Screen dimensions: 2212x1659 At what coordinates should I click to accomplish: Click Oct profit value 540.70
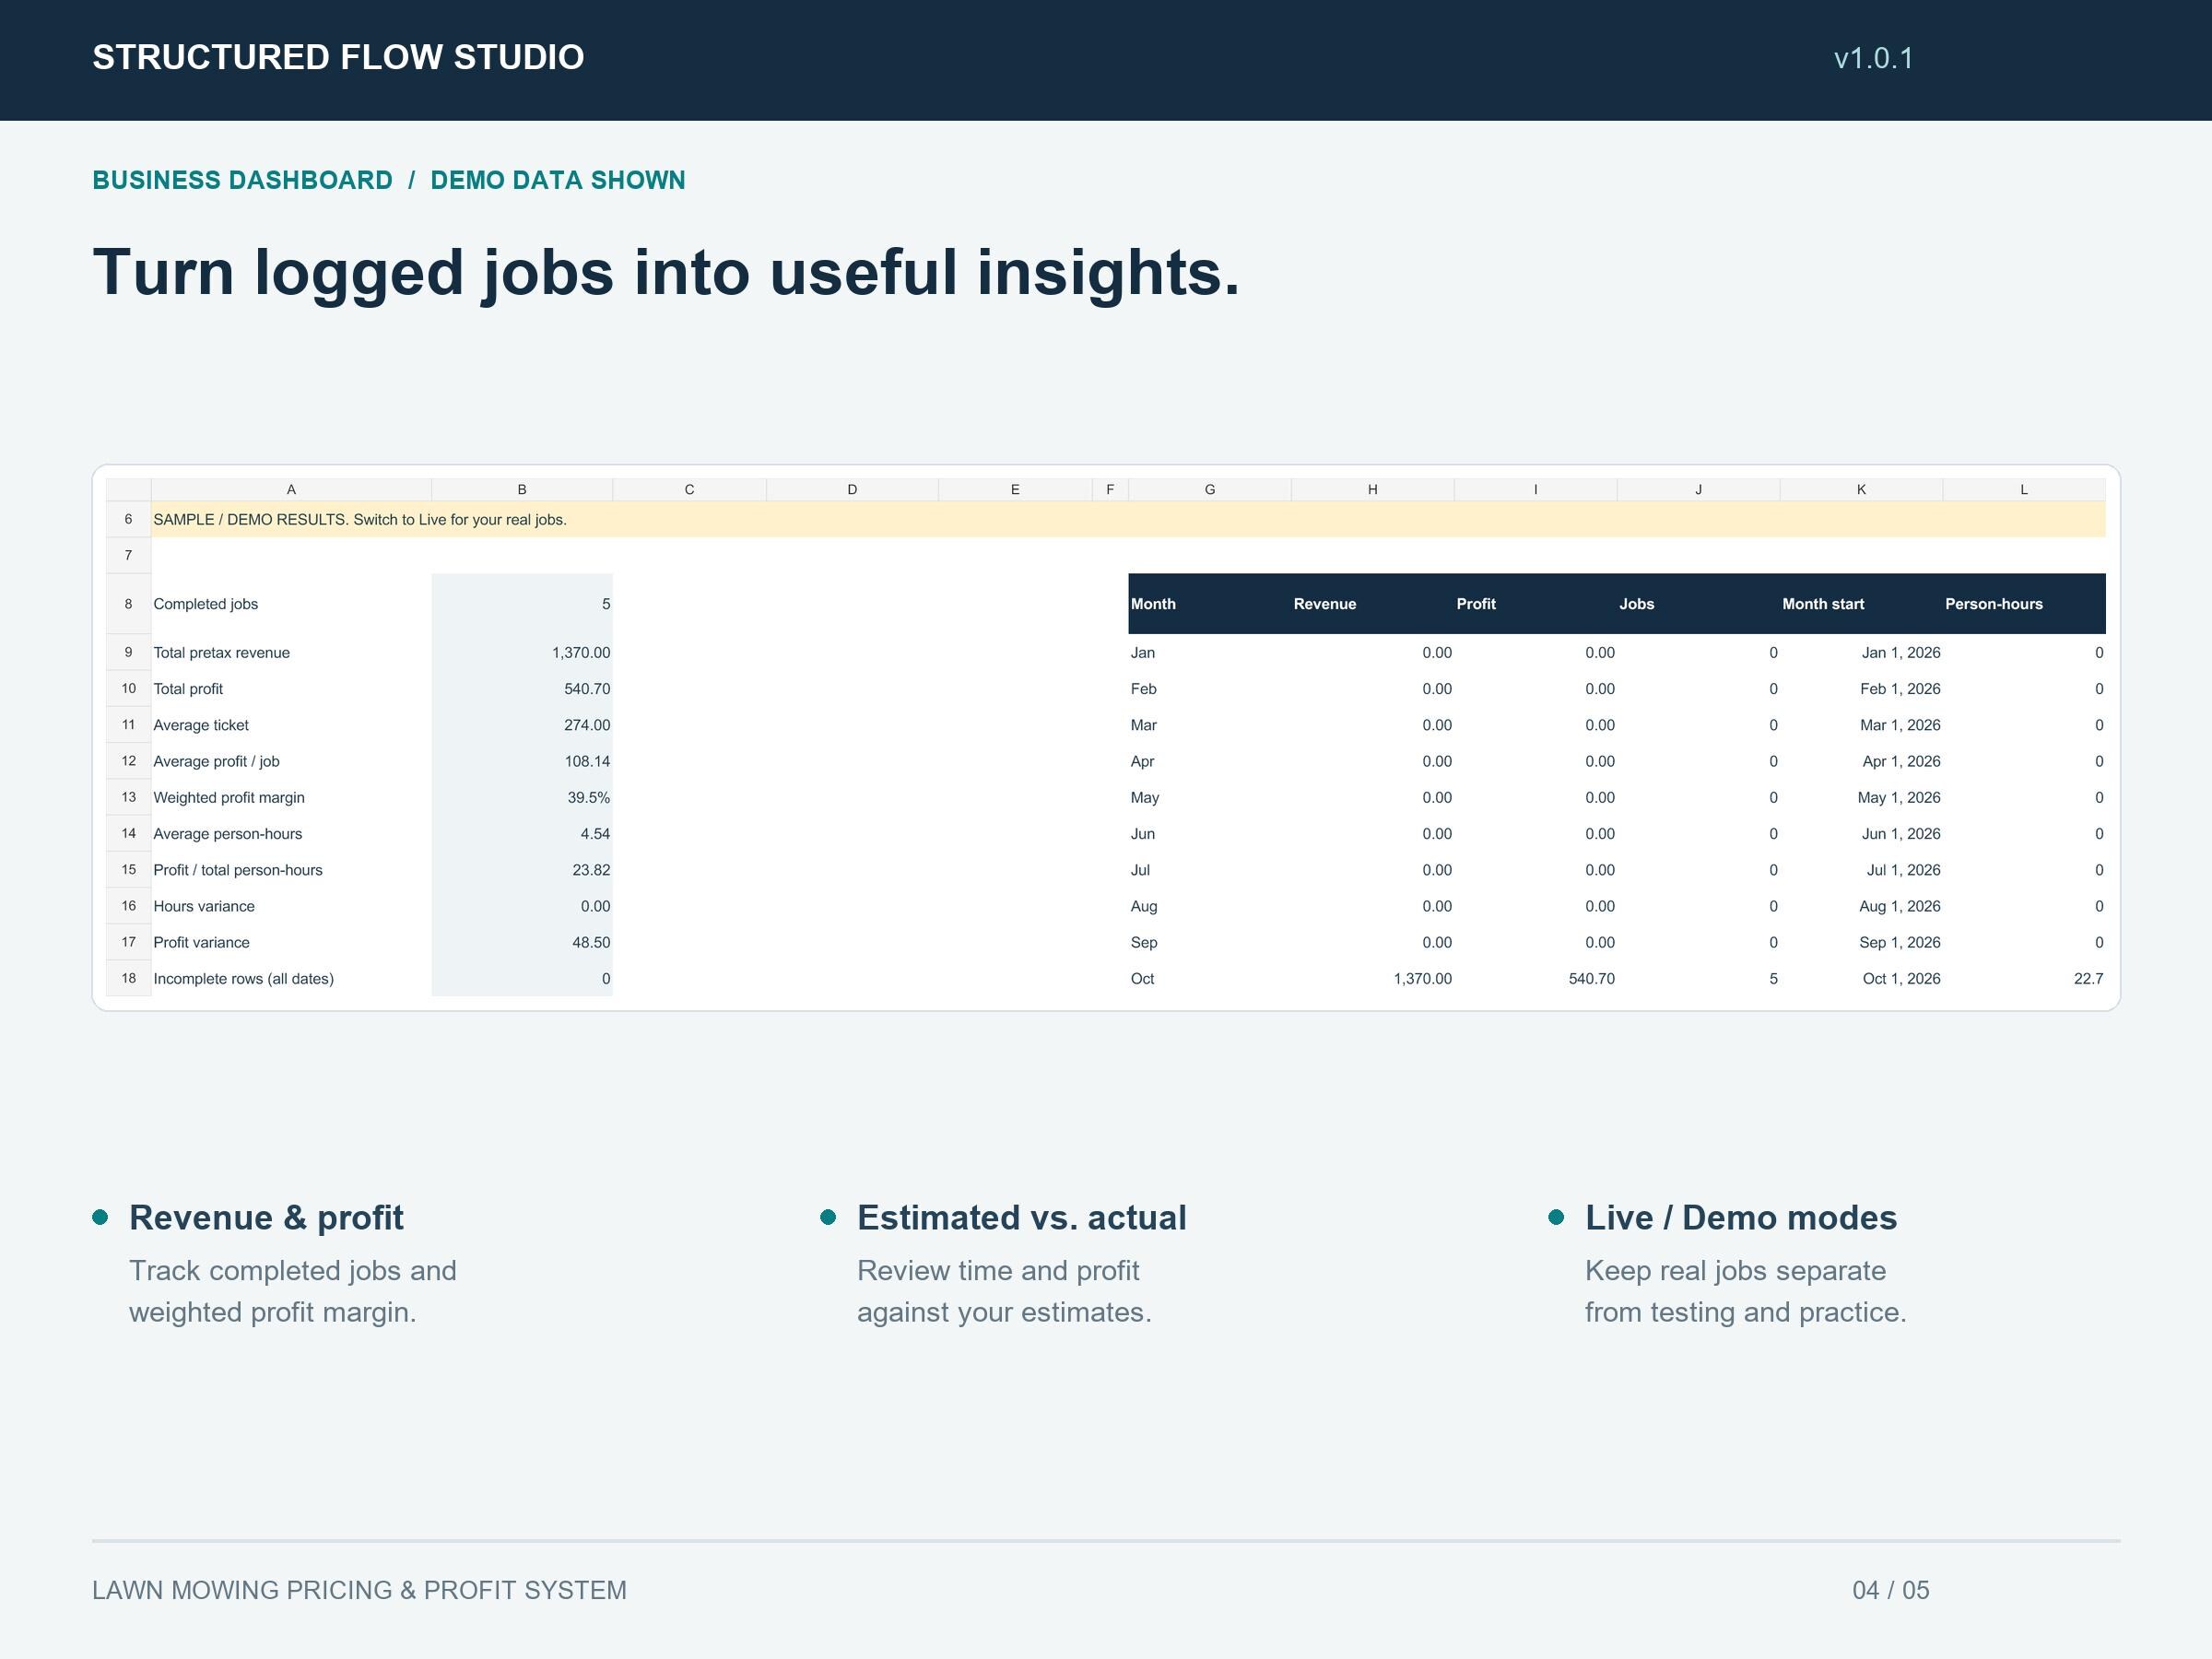[1536, 978]
